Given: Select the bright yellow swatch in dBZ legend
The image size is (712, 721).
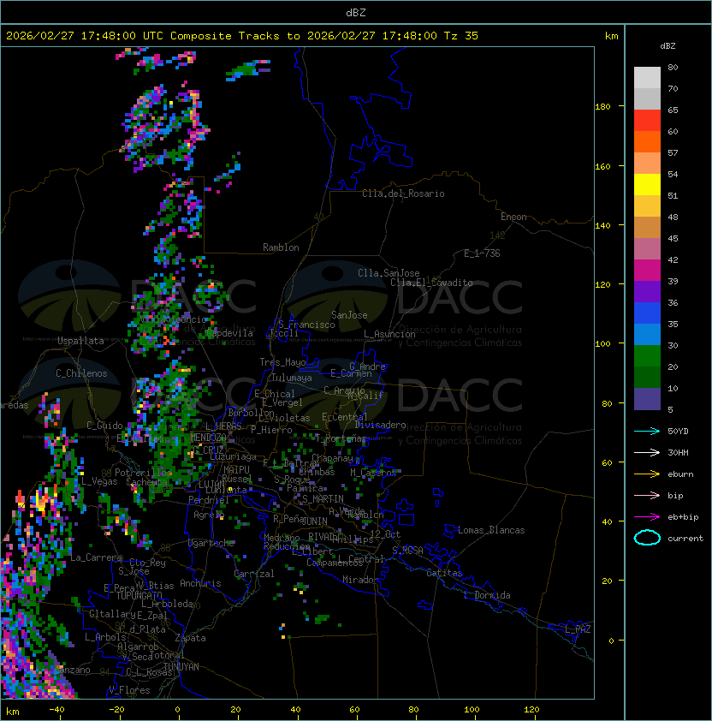Looking at the screenshot, I should click(647, 184).
